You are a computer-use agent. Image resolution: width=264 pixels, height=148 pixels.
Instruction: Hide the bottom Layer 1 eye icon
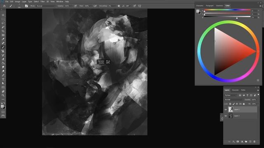tap(226, 116)
